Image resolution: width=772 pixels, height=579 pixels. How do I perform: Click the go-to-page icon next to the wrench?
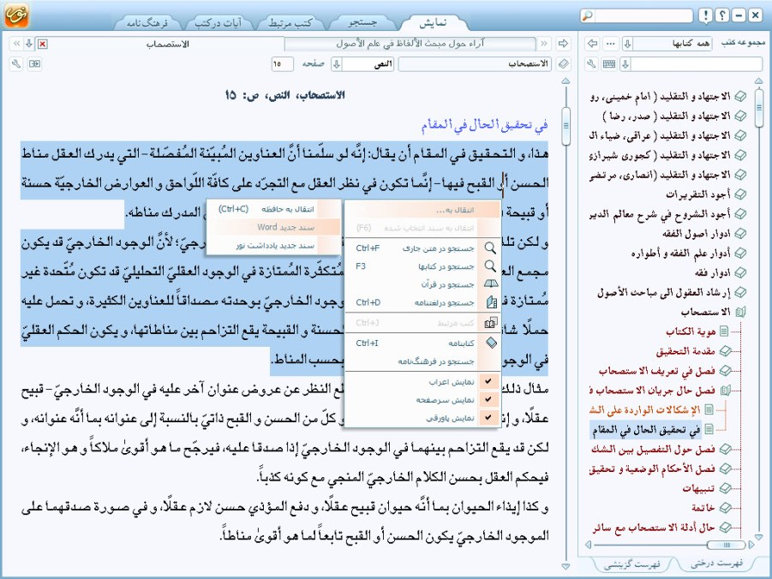pyautogui.click(x=34, y=64)
